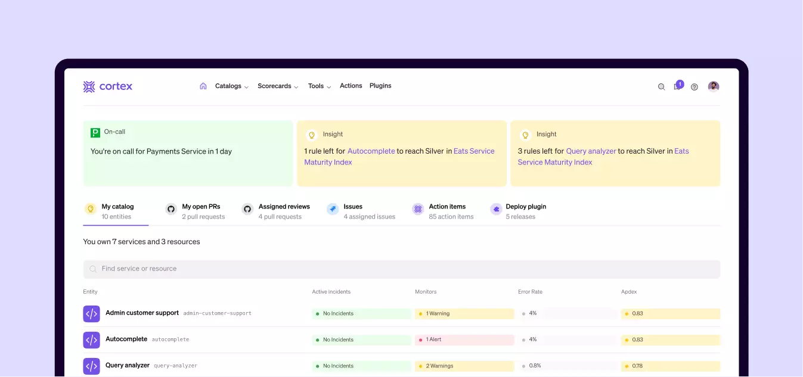
Task: Expand the Catalogs dropdown menu
Action: (231, 86)
